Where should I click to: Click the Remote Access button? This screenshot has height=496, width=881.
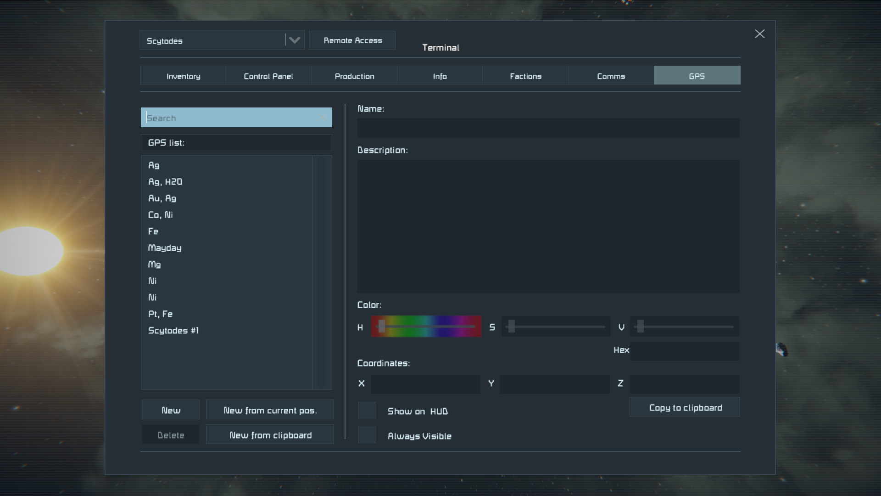tap(352, 40)
